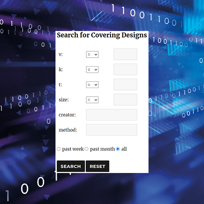Click the SEARCH button
This screenshot has height=204, width=204.
(x=71, y=166)
